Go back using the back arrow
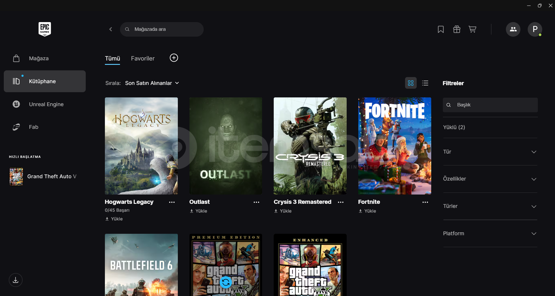555x296 pixels. [x=111, y=29]
